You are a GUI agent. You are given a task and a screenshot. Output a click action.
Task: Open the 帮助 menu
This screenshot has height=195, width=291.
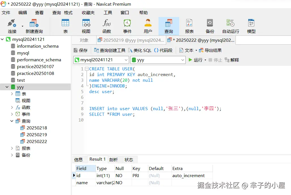(144, 13)
